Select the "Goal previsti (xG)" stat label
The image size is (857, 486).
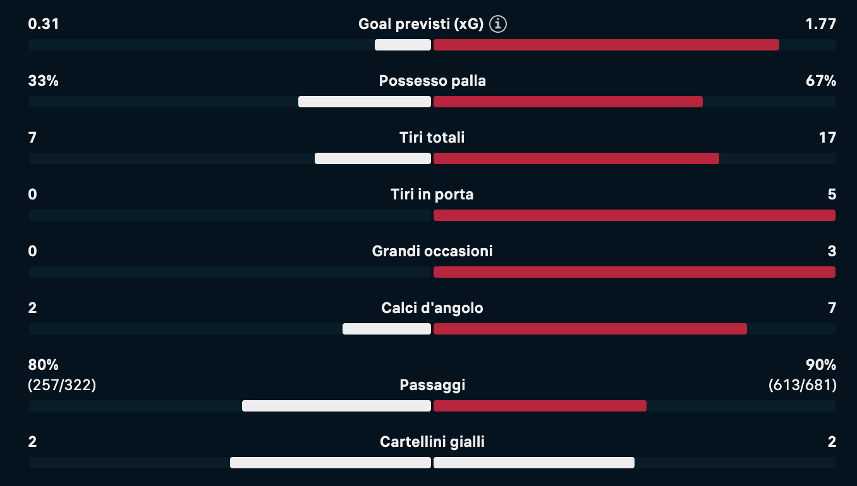[x=420, y=25]
